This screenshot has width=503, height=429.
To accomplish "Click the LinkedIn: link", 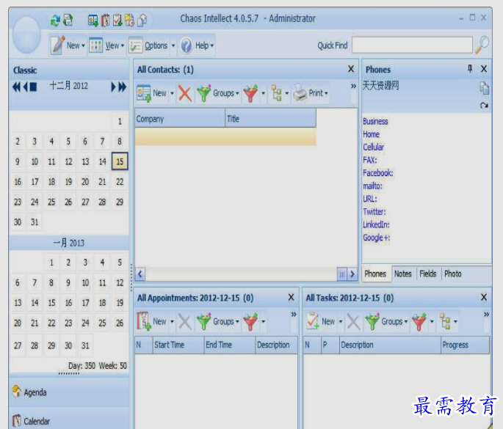I will [376, 224].
